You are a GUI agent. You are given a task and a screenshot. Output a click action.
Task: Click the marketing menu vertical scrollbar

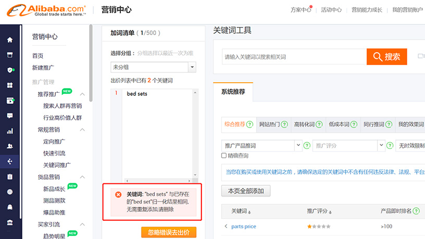pyautogui.click(x=91, y=63)
